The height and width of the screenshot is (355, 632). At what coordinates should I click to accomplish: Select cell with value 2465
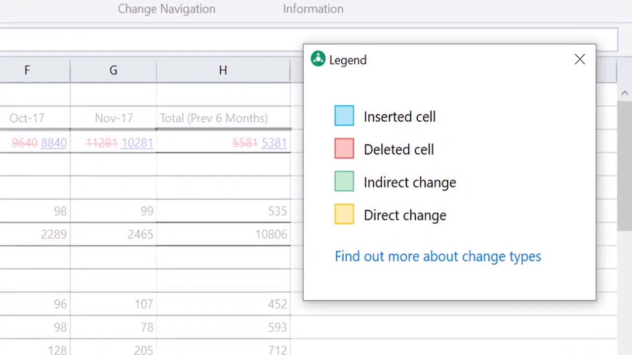(114, 234)
